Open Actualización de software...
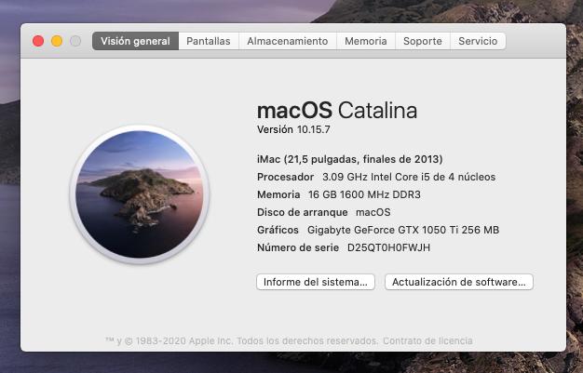The image size is (583, 373). 459,282
